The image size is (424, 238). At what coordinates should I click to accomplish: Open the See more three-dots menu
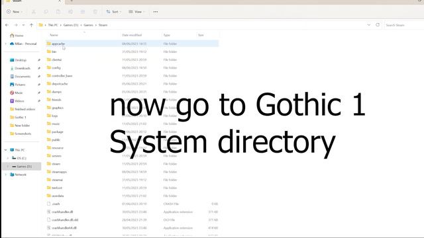(156, 12)
